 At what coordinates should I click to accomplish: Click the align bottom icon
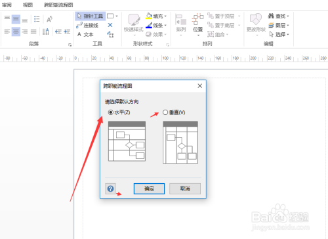[24, 20]
